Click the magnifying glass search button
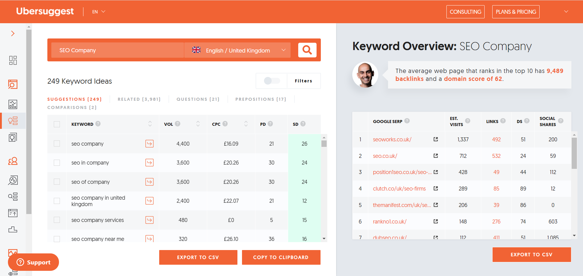The width and height of the screenshot is (583, 276). coord(307,50)
